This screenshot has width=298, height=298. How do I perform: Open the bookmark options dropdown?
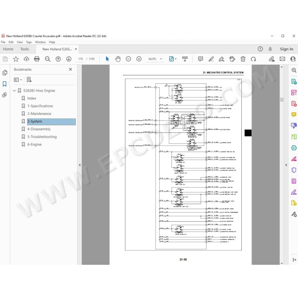coord(18,80)
